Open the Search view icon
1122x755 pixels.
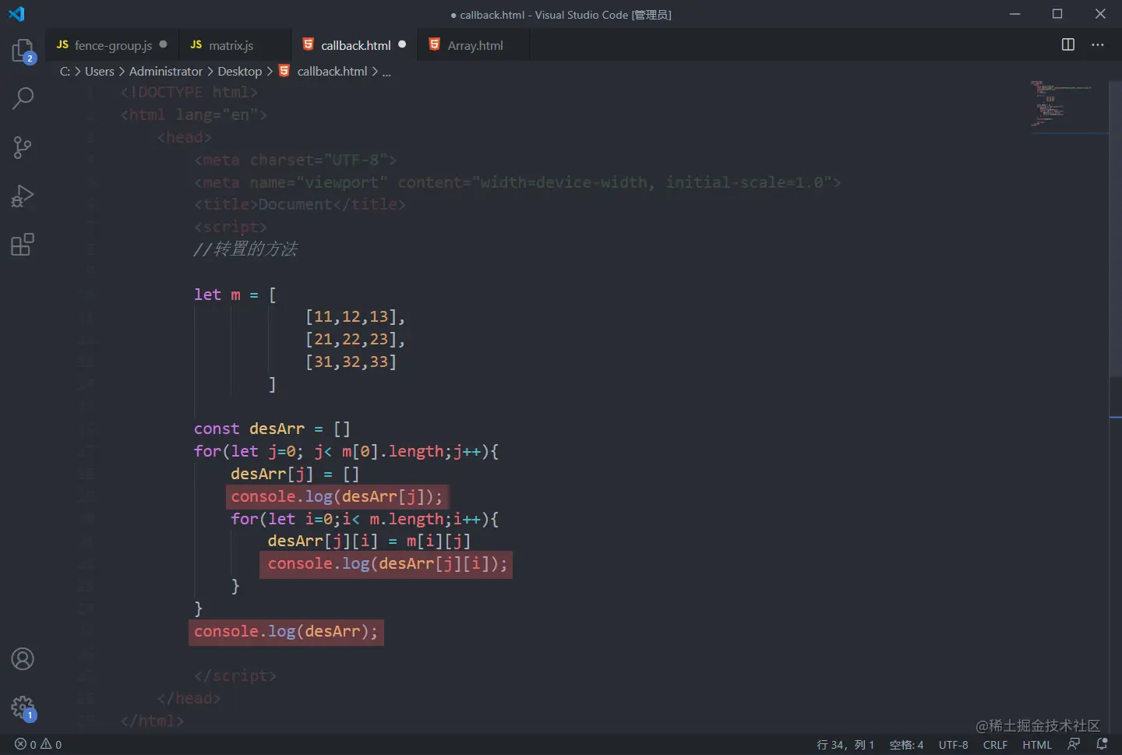pos(23,98)
